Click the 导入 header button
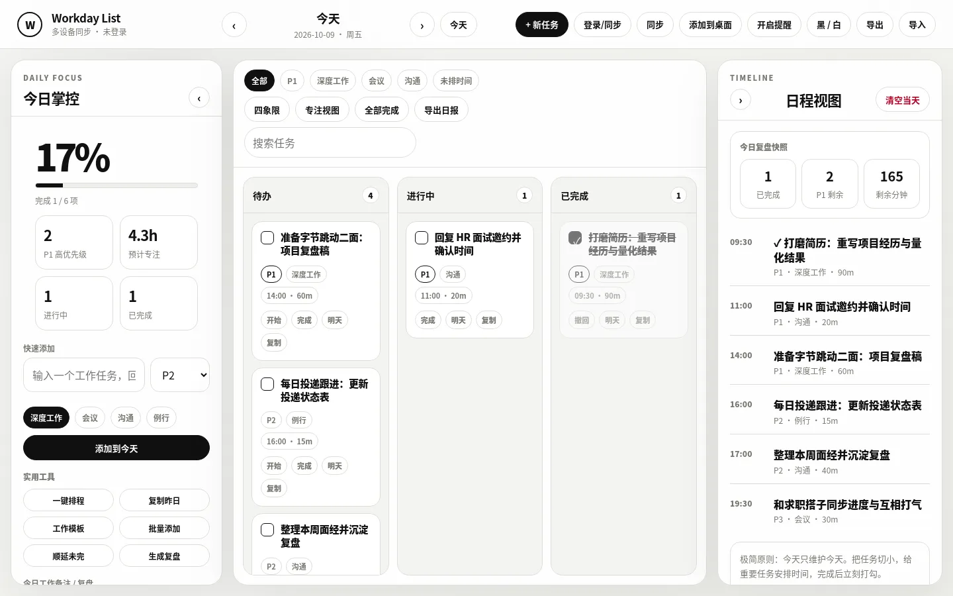 pos(917,25)
